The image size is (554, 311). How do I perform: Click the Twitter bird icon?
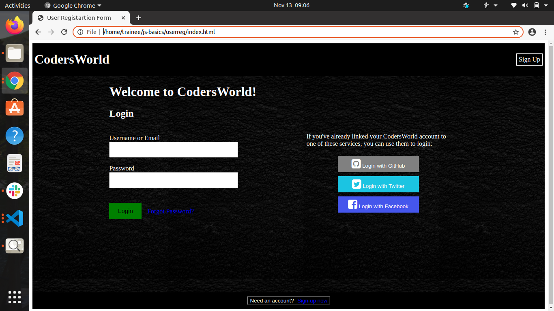[x=356, y=184]
